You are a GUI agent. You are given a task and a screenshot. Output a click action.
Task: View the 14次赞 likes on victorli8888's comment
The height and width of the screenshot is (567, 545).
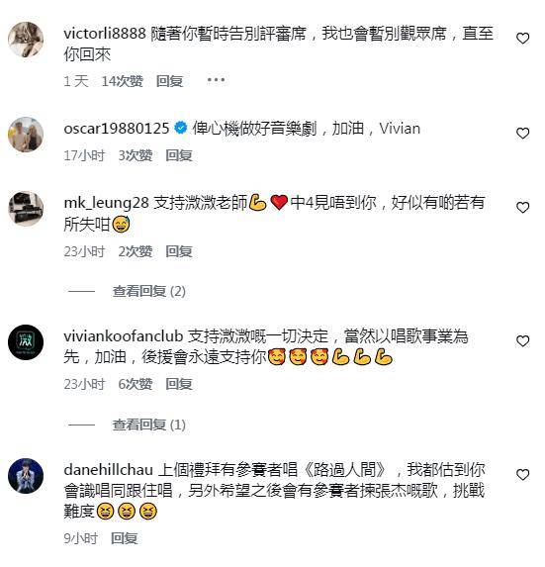[123, 81]
